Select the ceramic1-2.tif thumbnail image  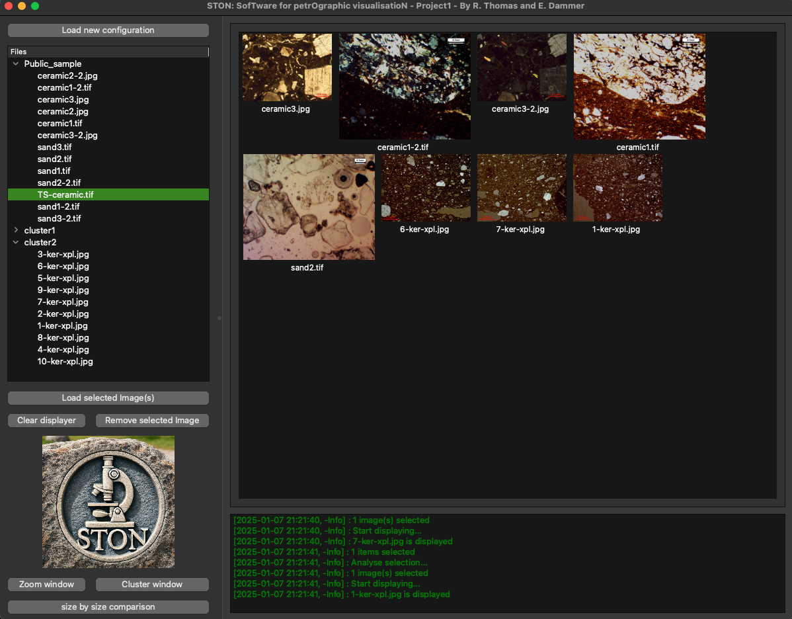[x=405, y=87]
